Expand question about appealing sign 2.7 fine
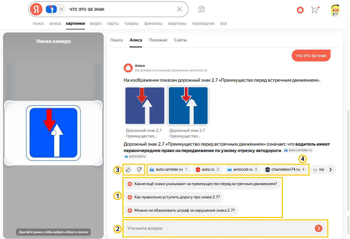 coord(181,210)
